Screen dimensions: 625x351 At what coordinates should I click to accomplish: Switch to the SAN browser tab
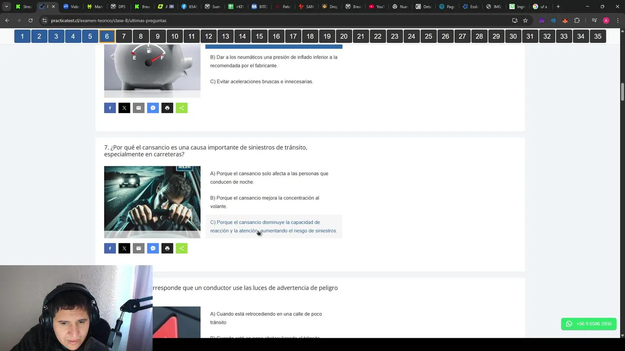point(306,7)
